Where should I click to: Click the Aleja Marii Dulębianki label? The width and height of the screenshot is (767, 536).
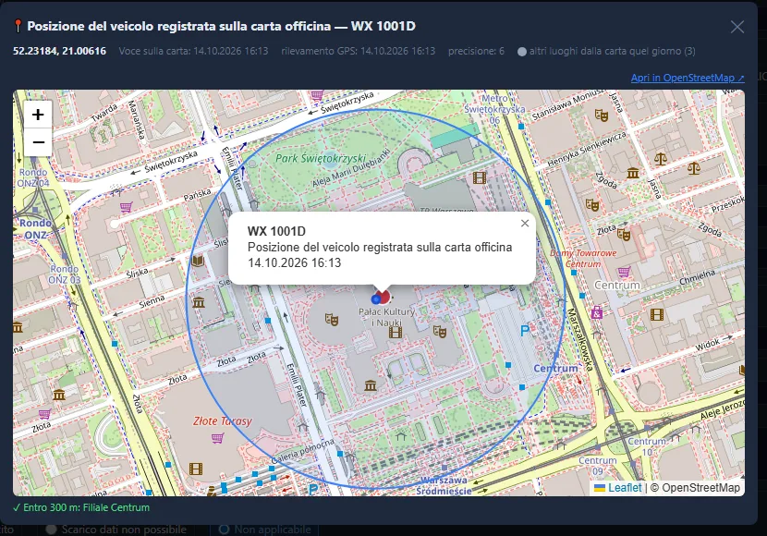click(x=351, y=169)
